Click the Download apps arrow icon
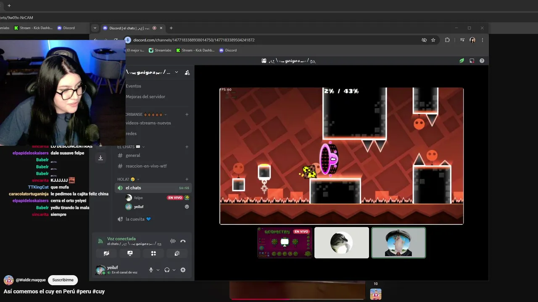The width and height of the screenshot is (538, 302). (x=100, y=158)
